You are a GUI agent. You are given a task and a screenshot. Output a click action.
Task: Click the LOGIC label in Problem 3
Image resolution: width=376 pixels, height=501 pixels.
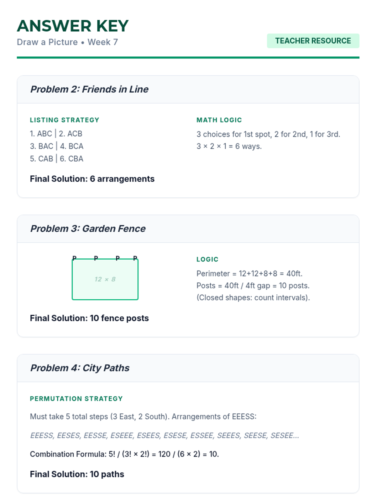click(207, 260)
